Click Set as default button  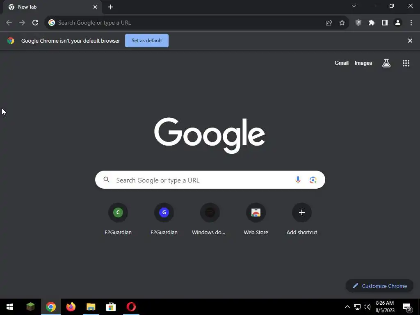click(x=147, y=41)
